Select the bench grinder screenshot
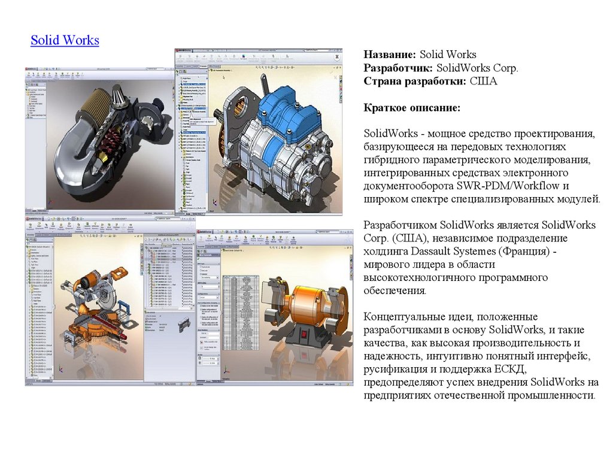The image size is (613, 460). tap(275, 307)
